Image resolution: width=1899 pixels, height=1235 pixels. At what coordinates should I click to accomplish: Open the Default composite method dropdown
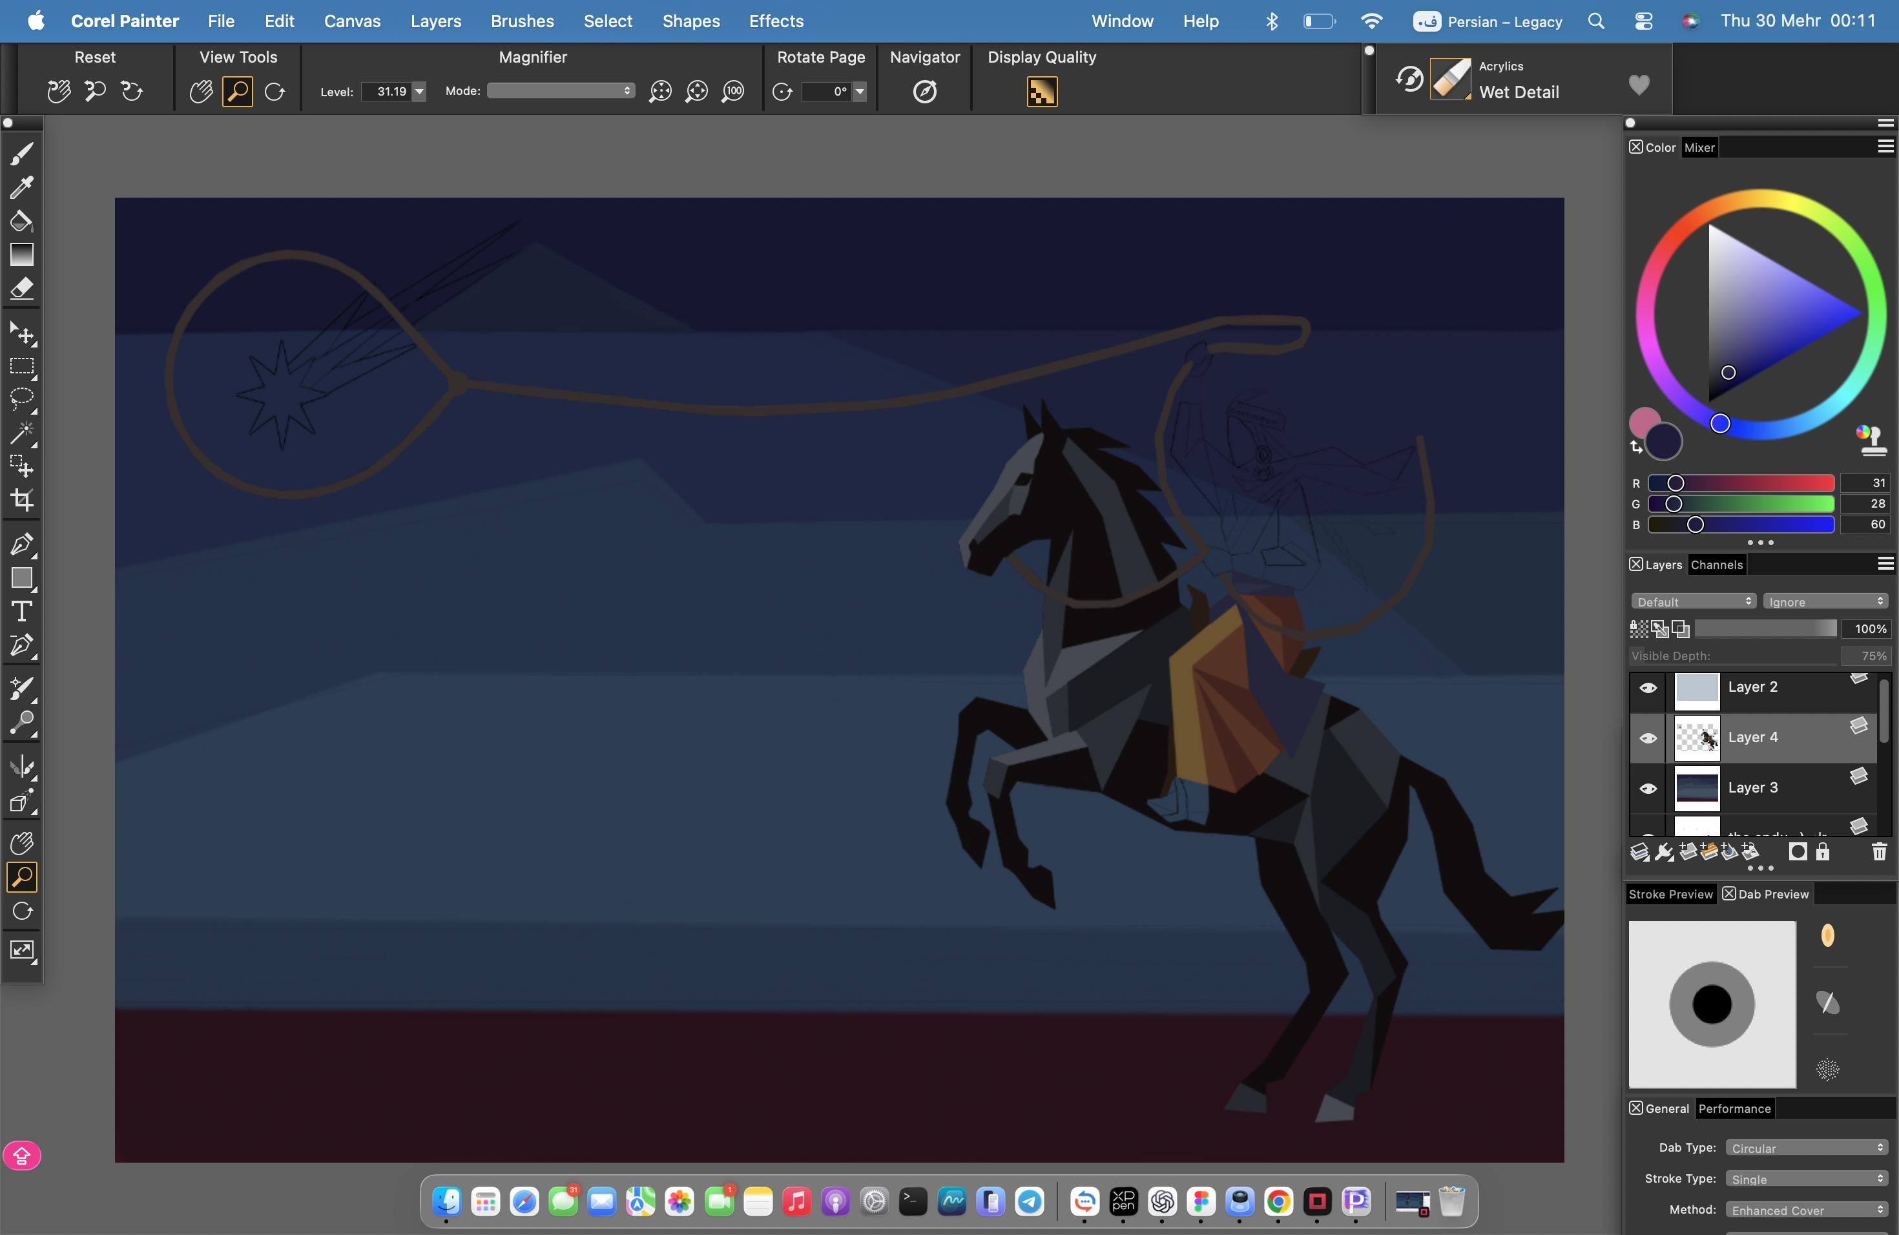click(1693, 601)
